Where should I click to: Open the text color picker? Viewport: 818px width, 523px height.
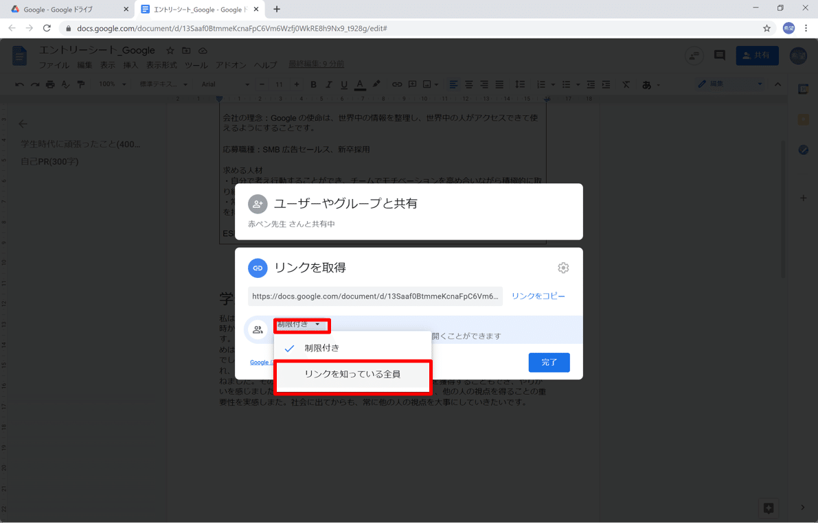click(x=360, y=84)
